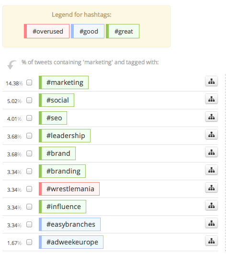The image size is (229, 256).
Task: Open hierarchy icon for #branding row
Action: pyautogui.click(x=211, y=170)
